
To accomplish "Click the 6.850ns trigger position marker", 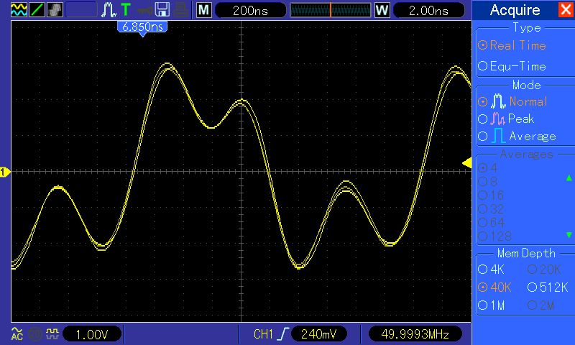I will click(x=142, y=28).
